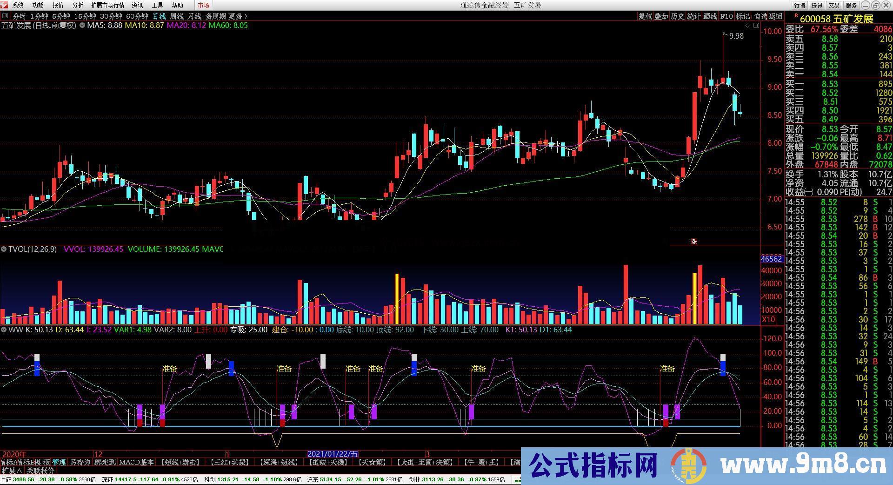Screen dimensions: 893x485
Task: Toggle 自选 to add 600058 to watchlist
Action: click(x=760, y=16)
